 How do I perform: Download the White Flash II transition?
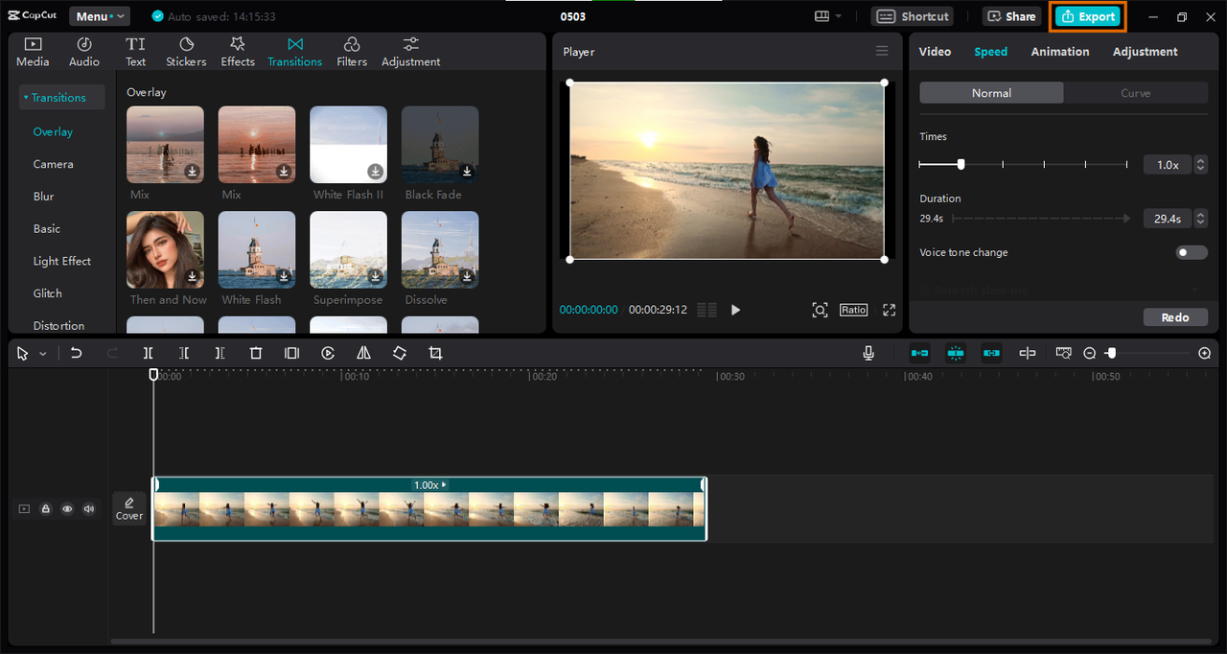376,172
